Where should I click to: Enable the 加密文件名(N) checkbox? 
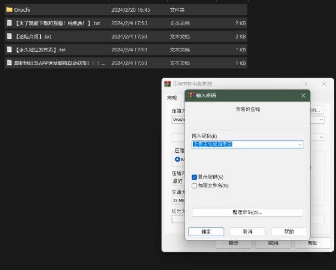(194, 186)
